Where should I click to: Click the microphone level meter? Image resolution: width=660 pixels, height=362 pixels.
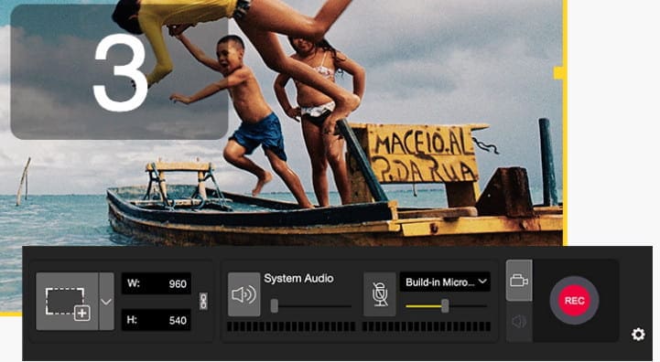click(427, 326)
